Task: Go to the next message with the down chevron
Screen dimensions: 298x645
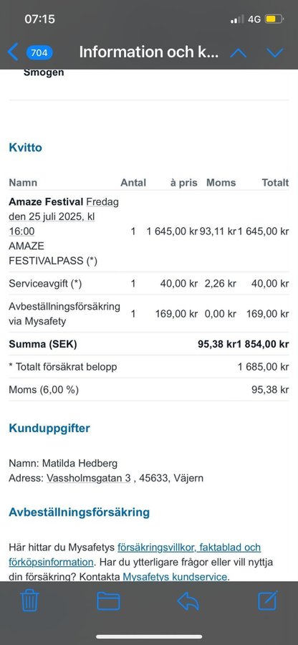Action: click(275, 52)
